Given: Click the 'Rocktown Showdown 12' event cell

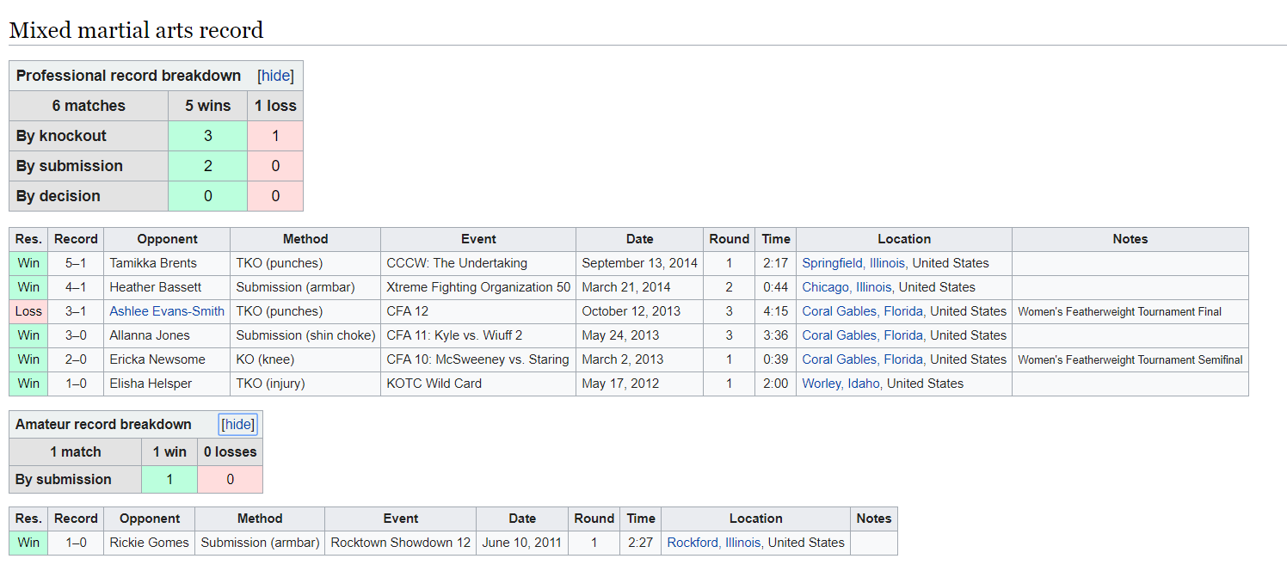Looking at the screenshot, I should [401, 543].
